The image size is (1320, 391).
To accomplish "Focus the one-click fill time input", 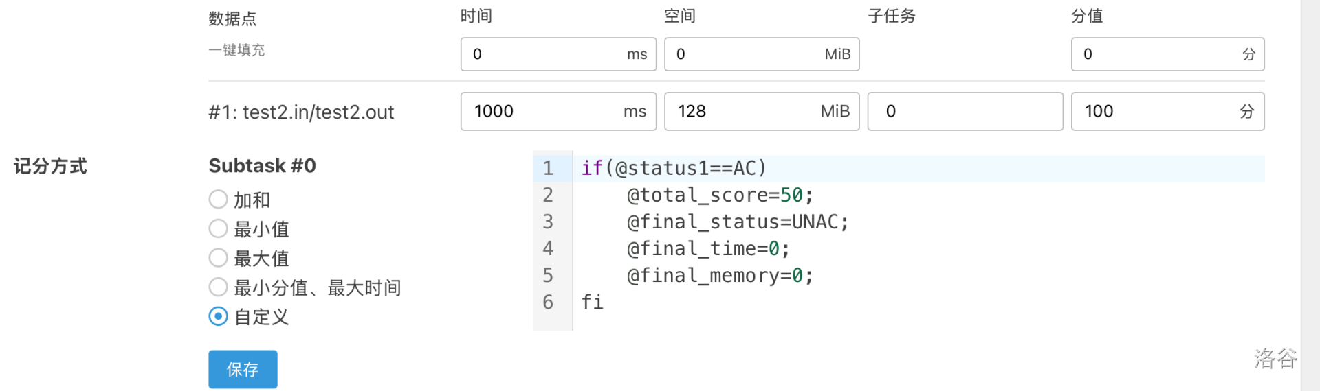I will point(543,54).
